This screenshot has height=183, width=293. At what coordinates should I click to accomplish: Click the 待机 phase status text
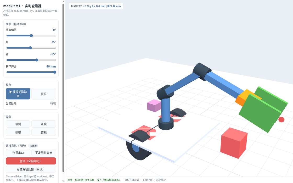point(53,104)
